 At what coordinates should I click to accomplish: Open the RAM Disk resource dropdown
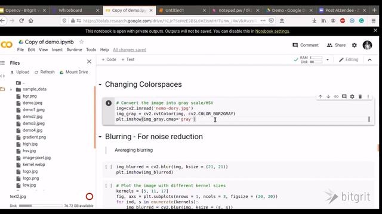click(x=328, y=59)
